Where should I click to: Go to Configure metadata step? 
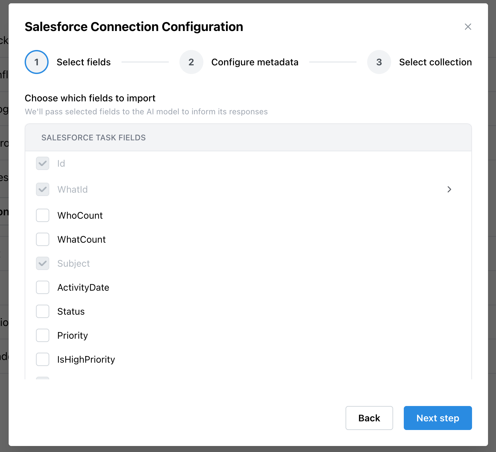(x=255, y=62)
